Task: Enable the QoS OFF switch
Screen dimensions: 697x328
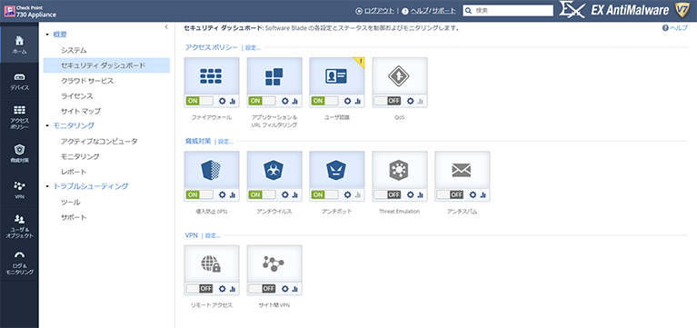Action: [387, 101]
